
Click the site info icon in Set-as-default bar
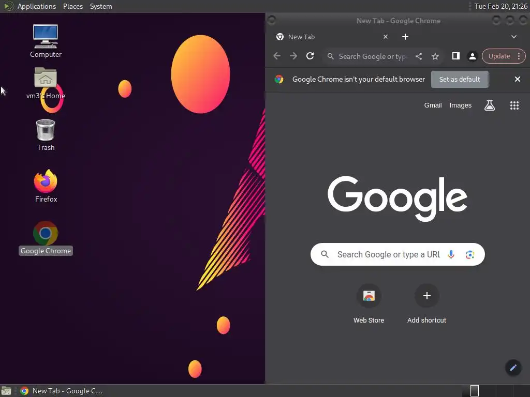click(279, 79)
